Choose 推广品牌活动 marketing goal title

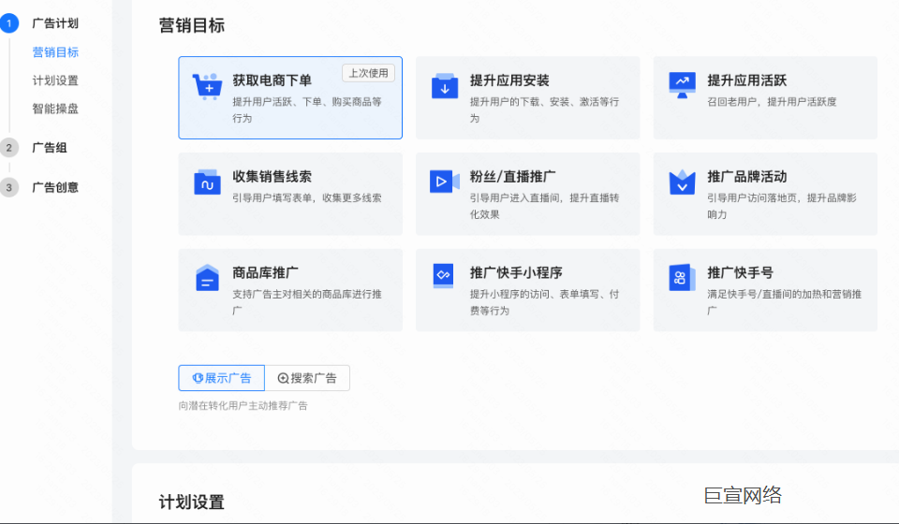tap(746, 177)
